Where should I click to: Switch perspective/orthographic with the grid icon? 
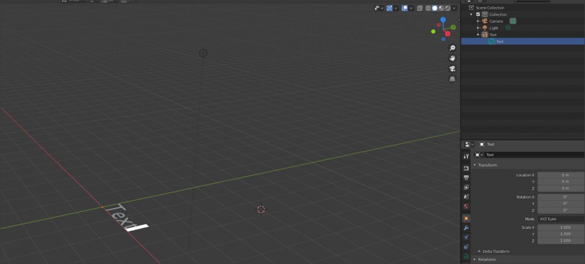click(452, 79)
